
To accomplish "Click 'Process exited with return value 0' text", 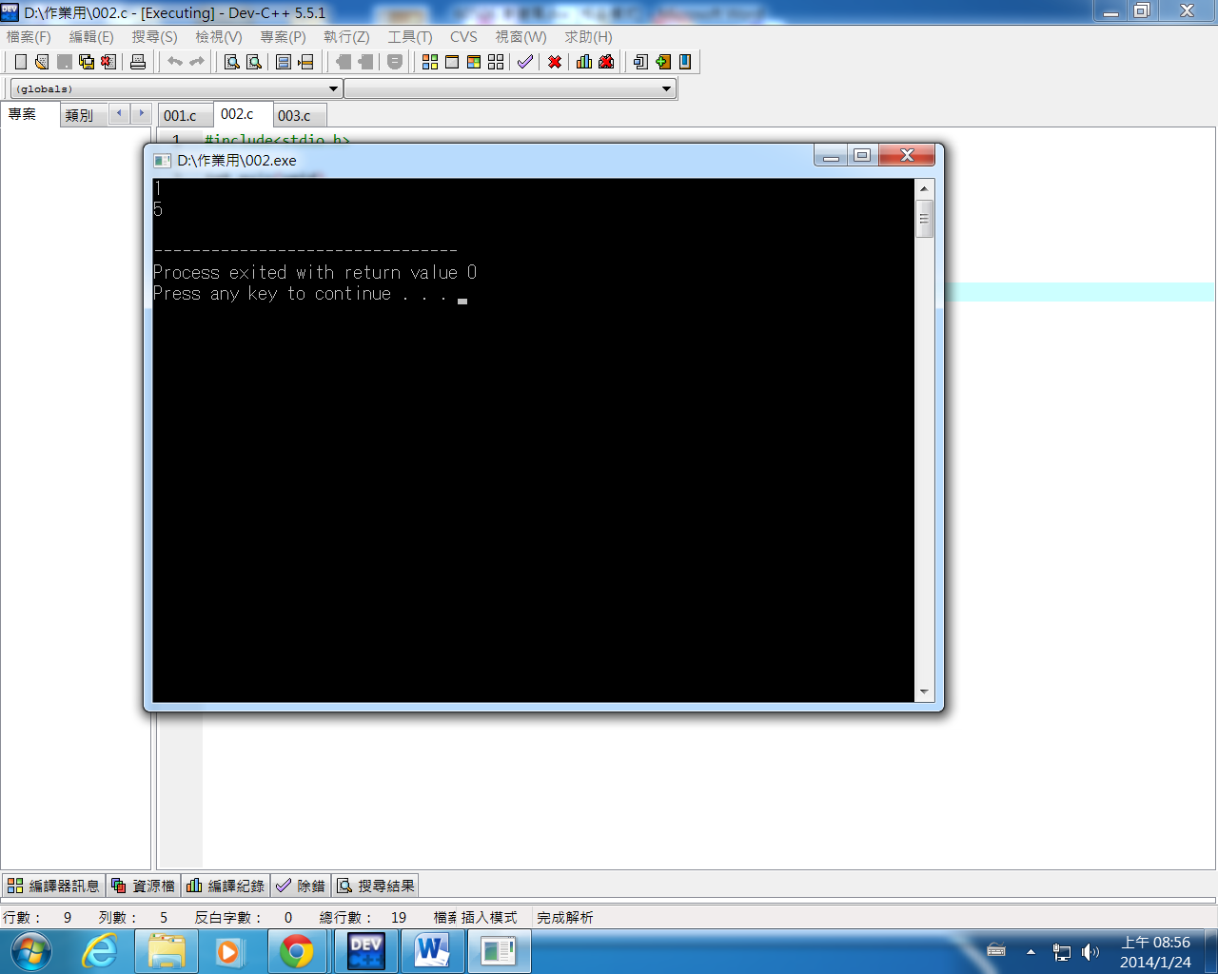I will point(315,273).
